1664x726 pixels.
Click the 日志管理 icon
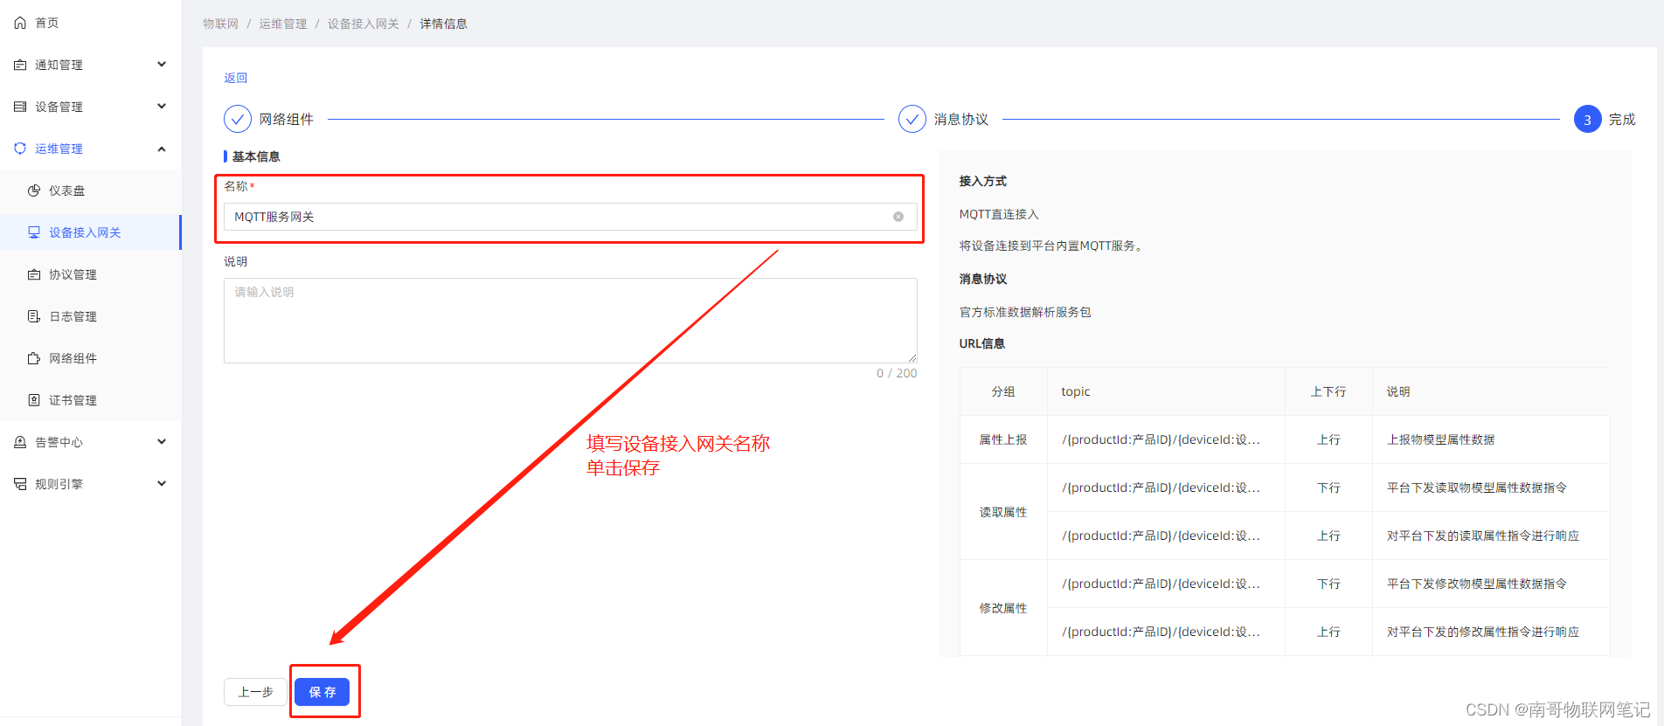[34, 316]
